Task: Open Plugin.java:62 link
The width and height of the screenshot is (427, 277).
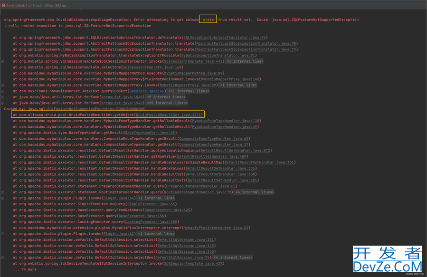Action: click(119, 234)
